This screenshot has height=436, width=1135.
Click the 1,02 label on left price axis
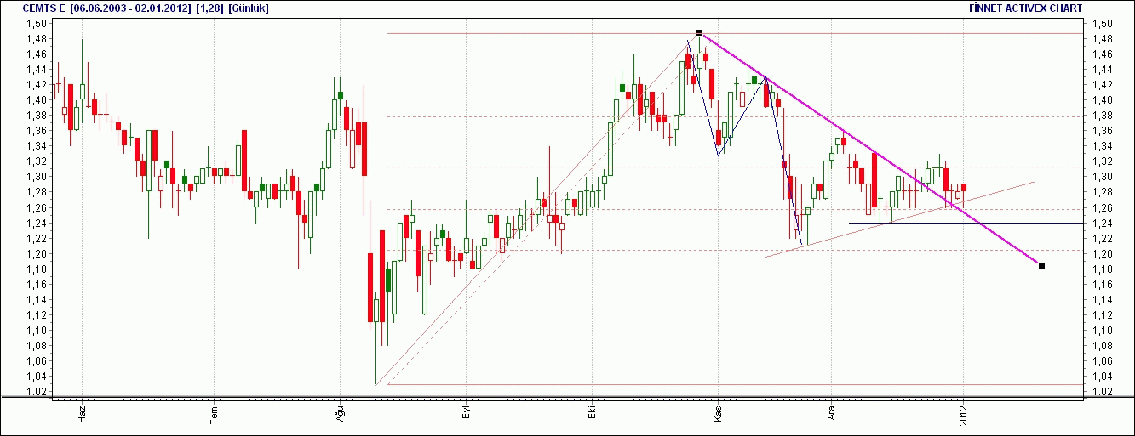click(36, 392)
